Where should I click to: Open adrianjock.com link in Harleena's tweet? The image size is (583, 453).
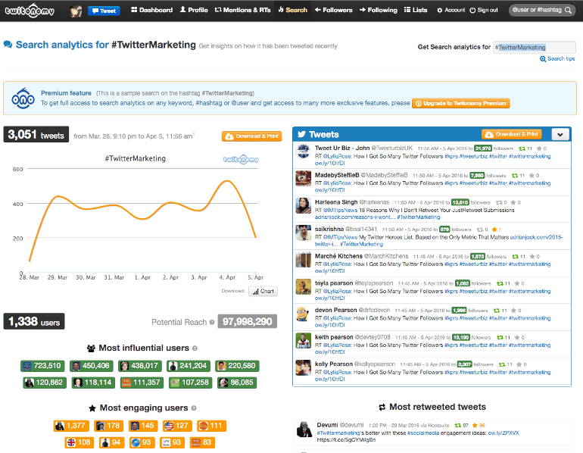pos(354,217)
